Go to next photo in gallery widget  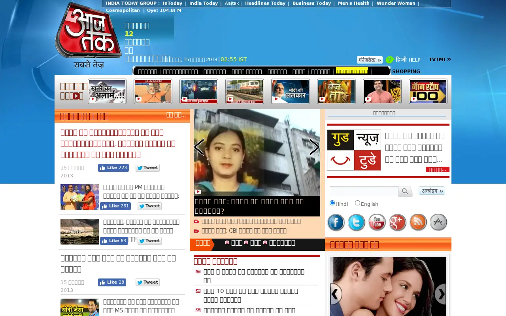point(441,294)
